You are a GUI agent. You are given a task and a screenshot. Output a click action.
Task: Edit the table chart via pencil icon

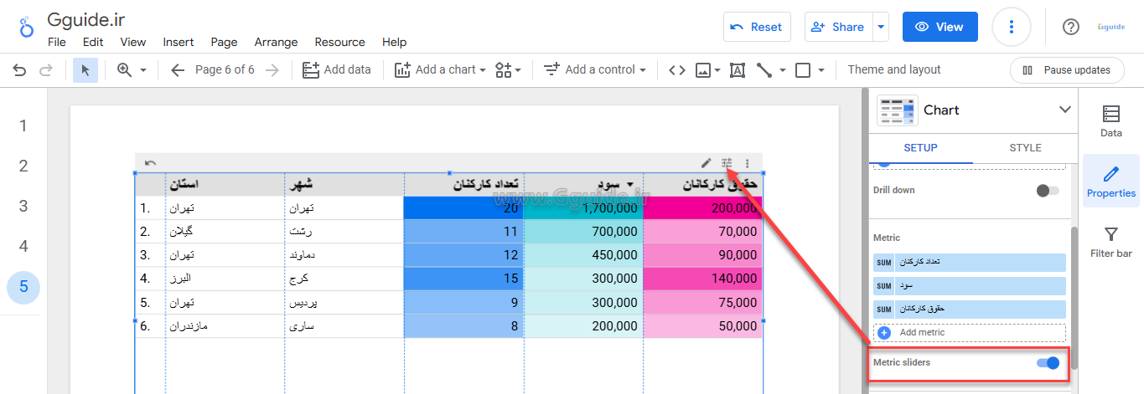pyautogui.click(x=706, y=163)
